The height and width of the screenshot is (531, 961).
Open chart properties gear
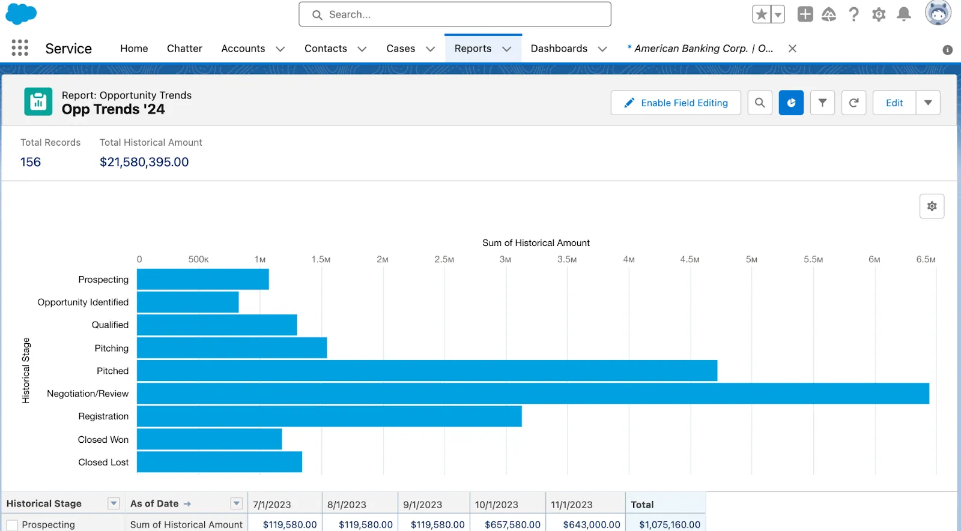click(932, 206)
